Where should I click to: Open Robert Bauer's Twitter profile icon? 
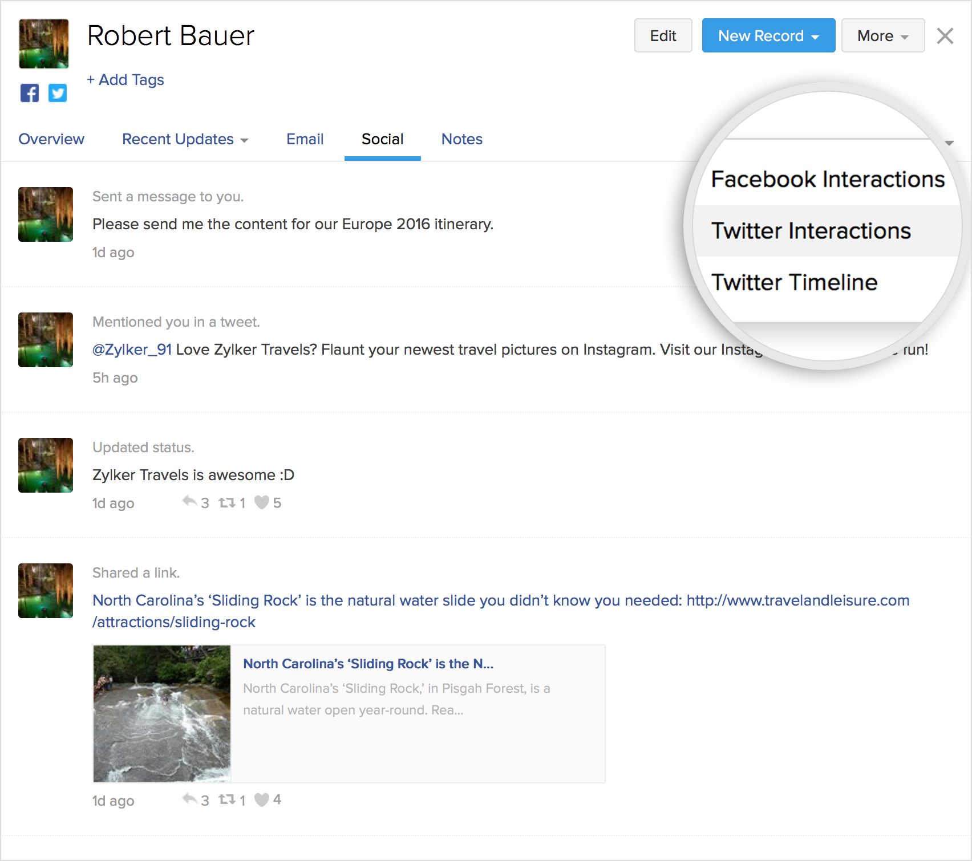coord(58,93)
